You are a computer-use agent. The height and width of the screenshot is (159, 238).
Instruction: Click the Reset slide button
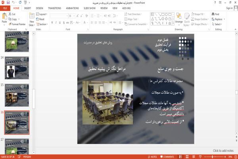pos(40,19)
